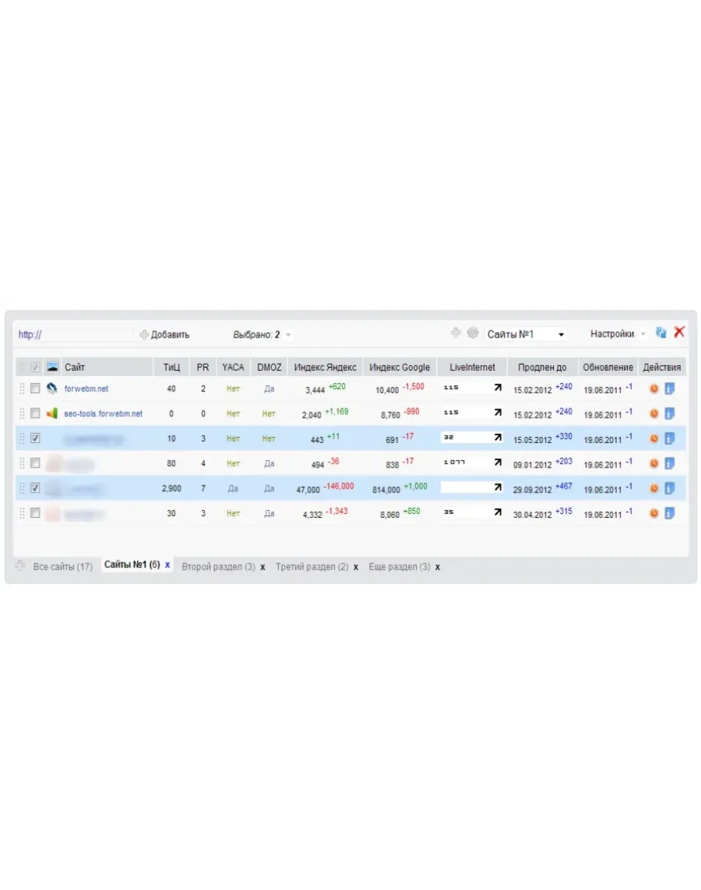Click the LiveInternet arrow in the 2,900 ТиЦ row

498,488
